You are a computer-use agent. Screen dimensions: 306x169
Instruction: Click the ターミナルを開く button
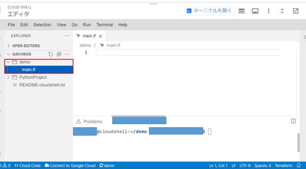click(x=210, y=11)
